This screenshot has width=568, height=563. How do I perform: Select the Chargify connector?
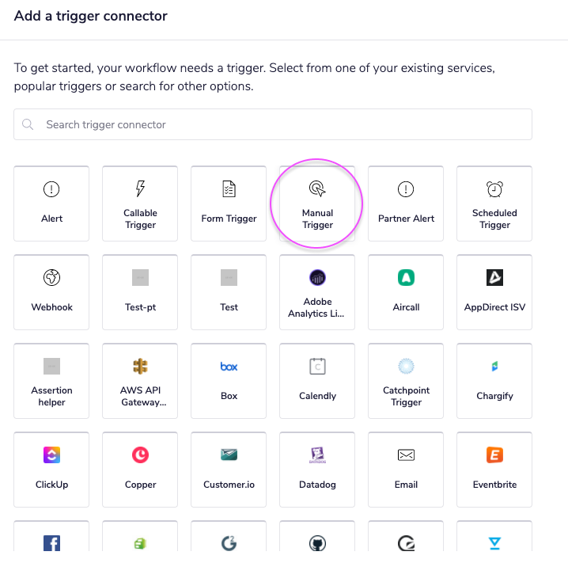click(494, 380)
